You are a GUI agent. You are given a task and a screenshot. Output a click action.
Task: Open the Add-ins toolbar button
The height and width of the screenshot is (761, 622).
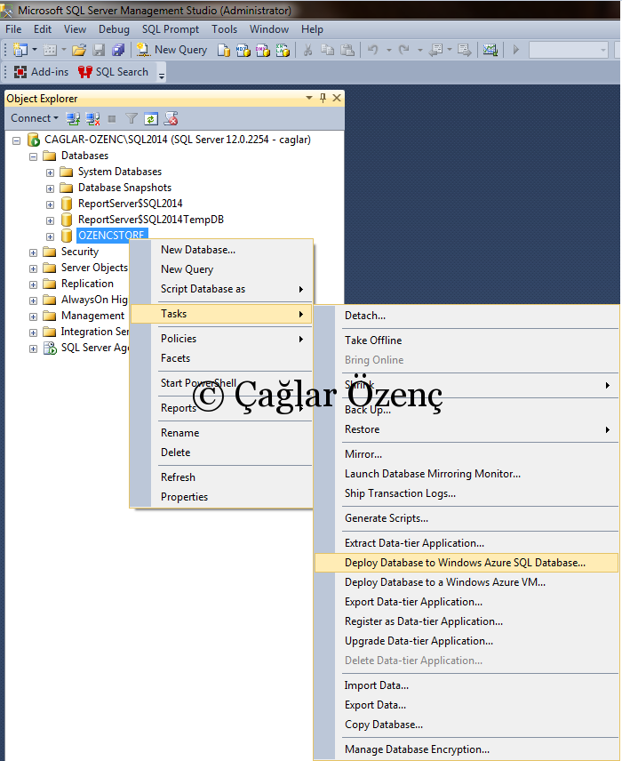(x=41, y=72)
